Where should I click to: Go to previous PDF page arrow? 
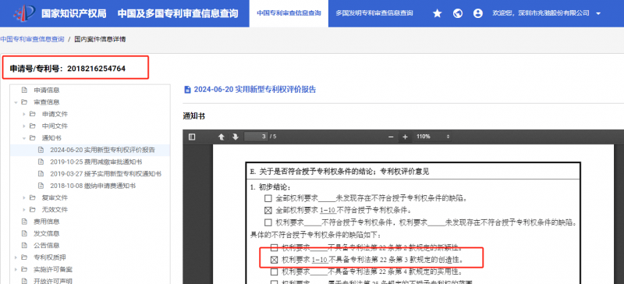[222, 137]
